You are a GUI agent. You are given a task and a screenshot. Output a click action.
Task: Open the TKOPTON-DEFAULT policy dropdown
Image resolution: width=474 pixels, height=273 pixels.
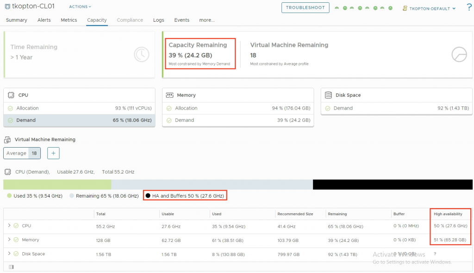click(x=429, y=8)
